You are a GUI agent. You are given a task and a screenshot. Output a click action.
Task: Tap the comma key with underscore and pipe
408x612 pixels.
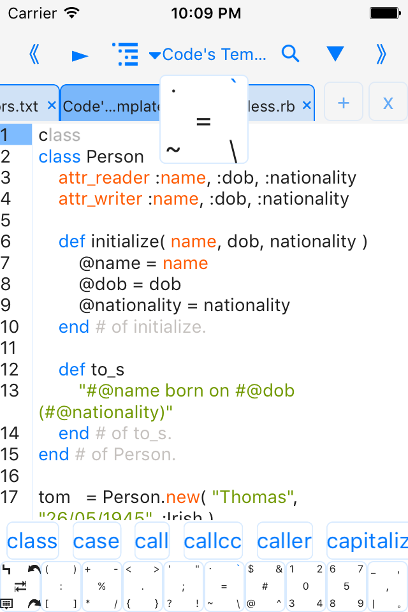[x=388, y=586]
